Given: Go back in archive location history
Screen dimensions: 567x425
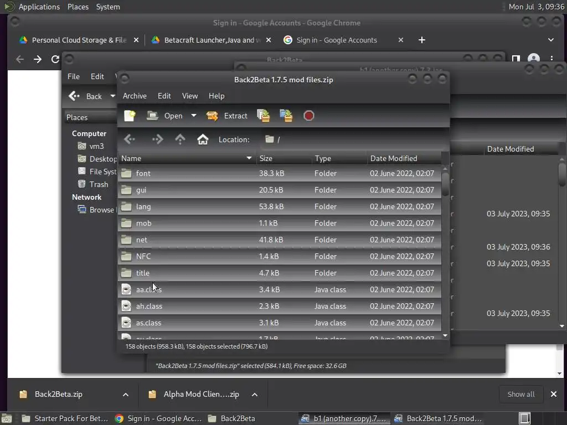Looking at the screenshot, I should (x=130, y=139).
